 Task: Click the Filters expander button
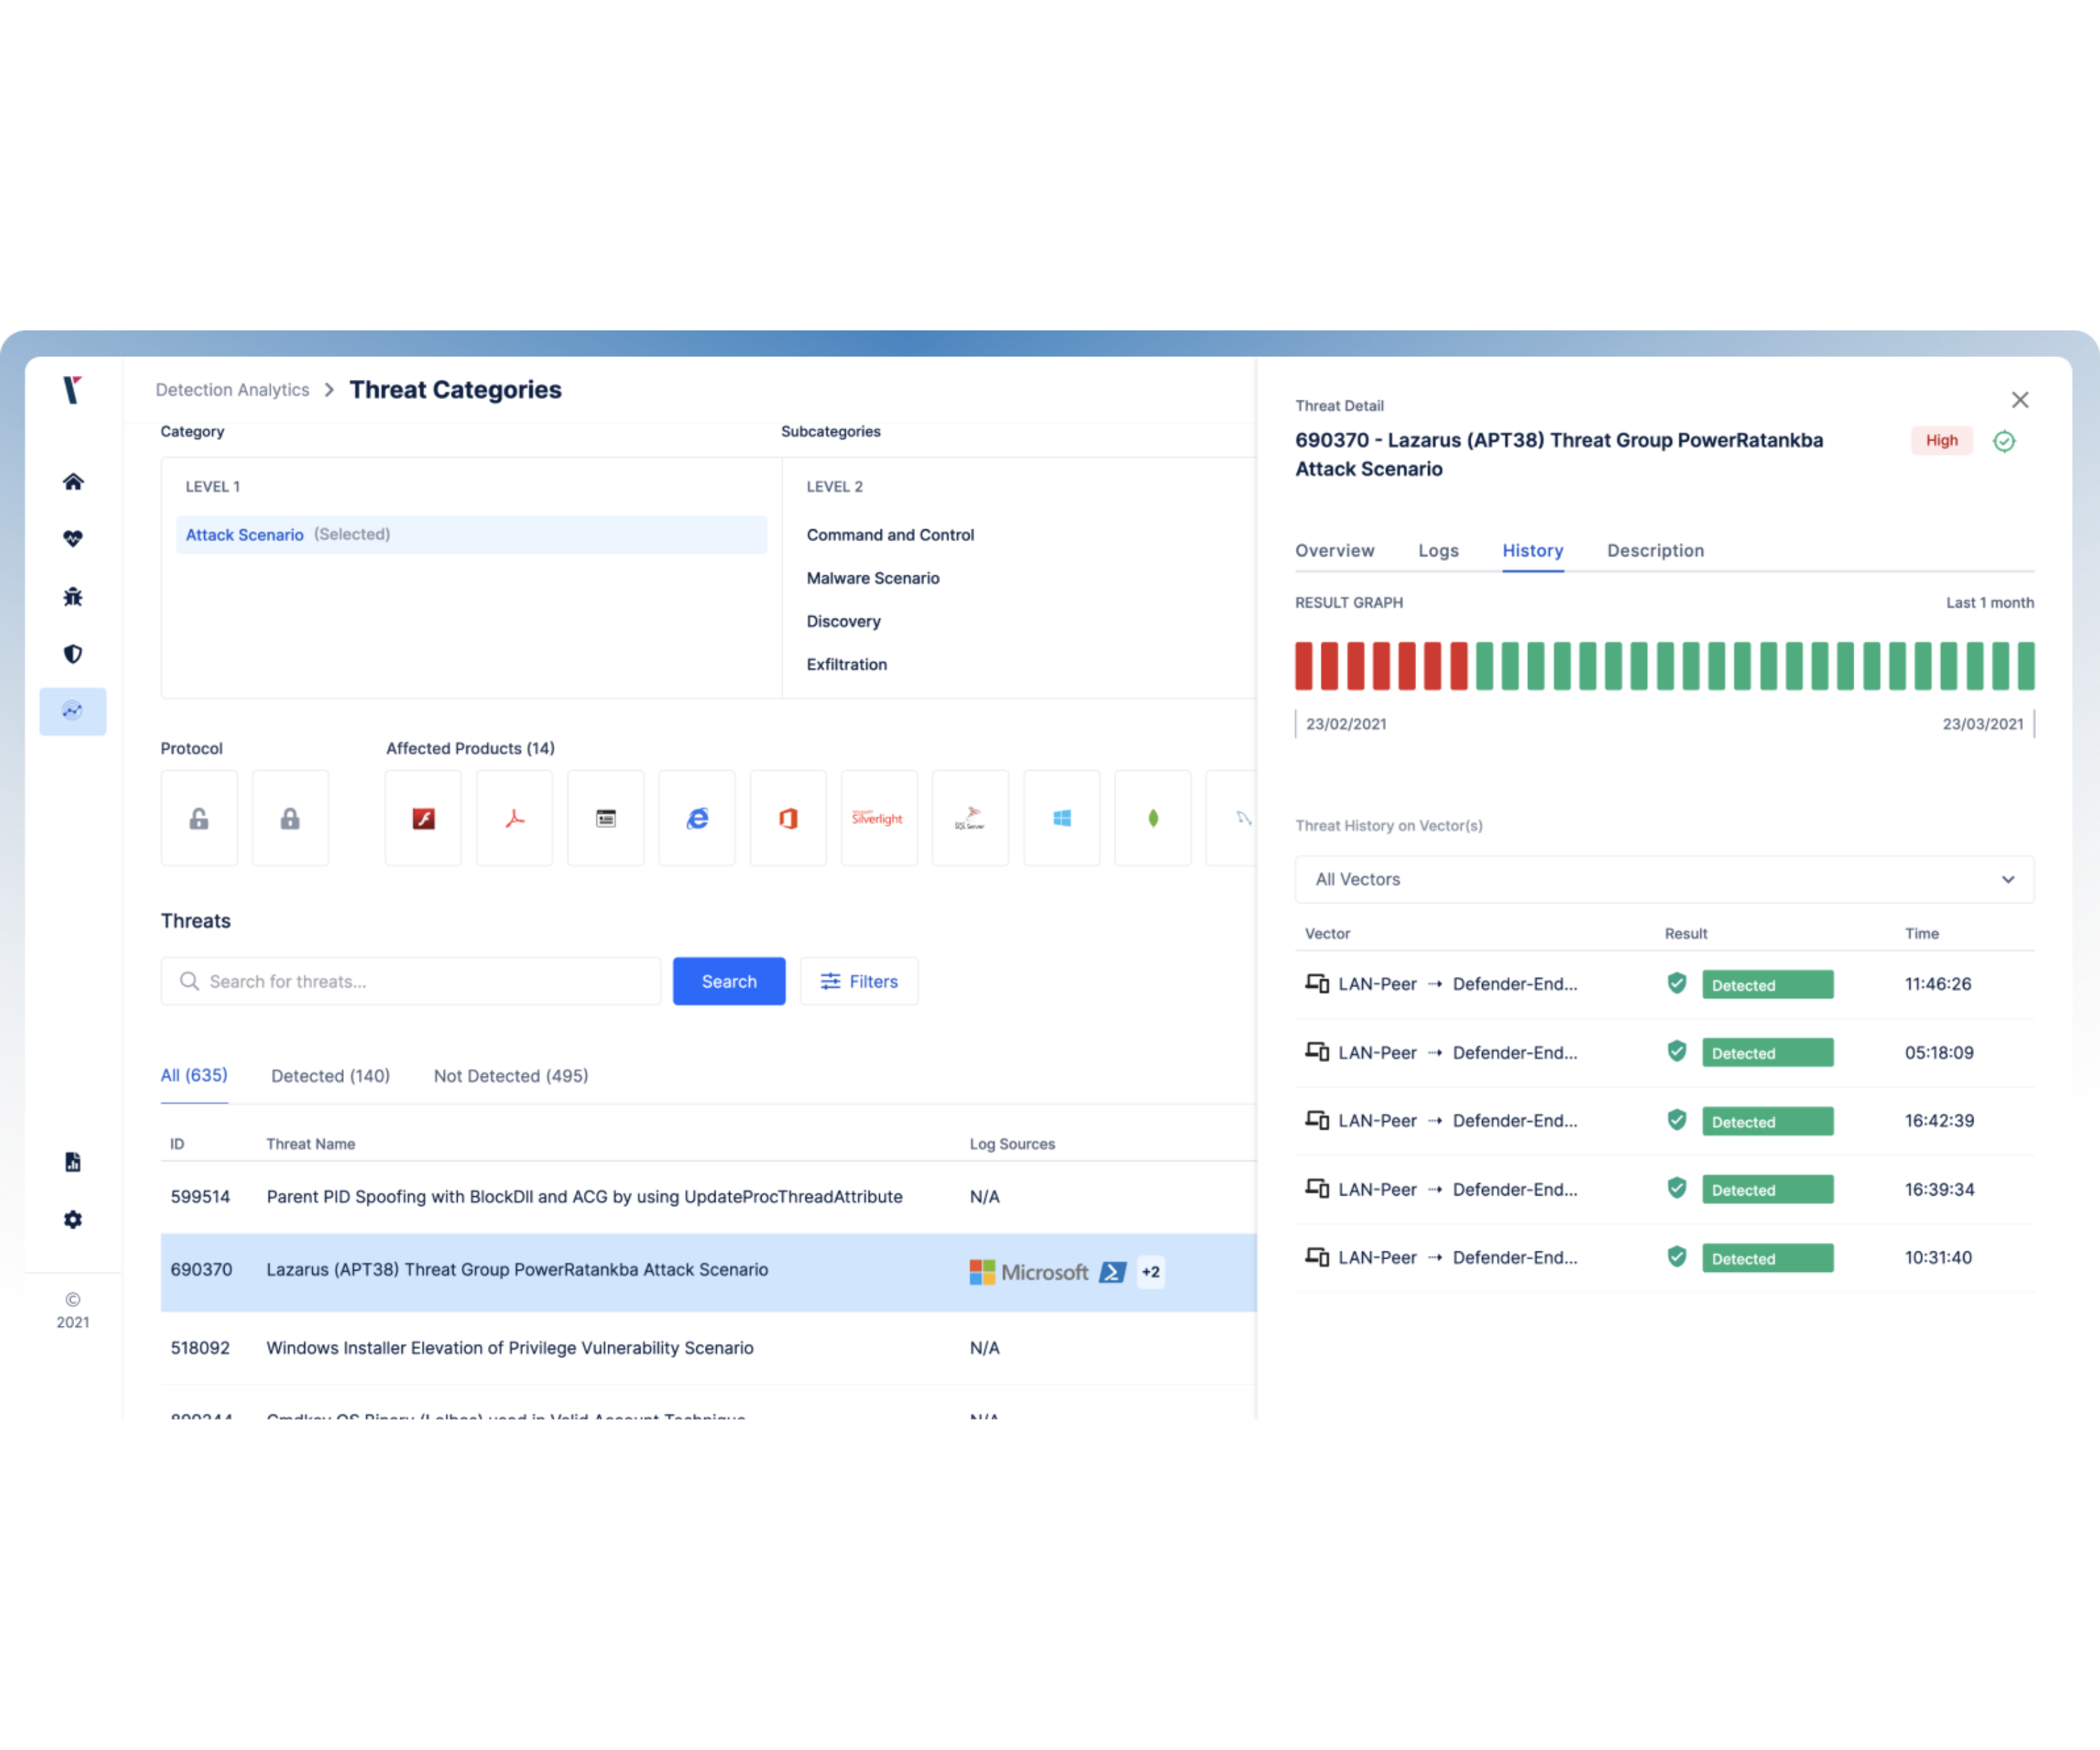coord(860,981)
